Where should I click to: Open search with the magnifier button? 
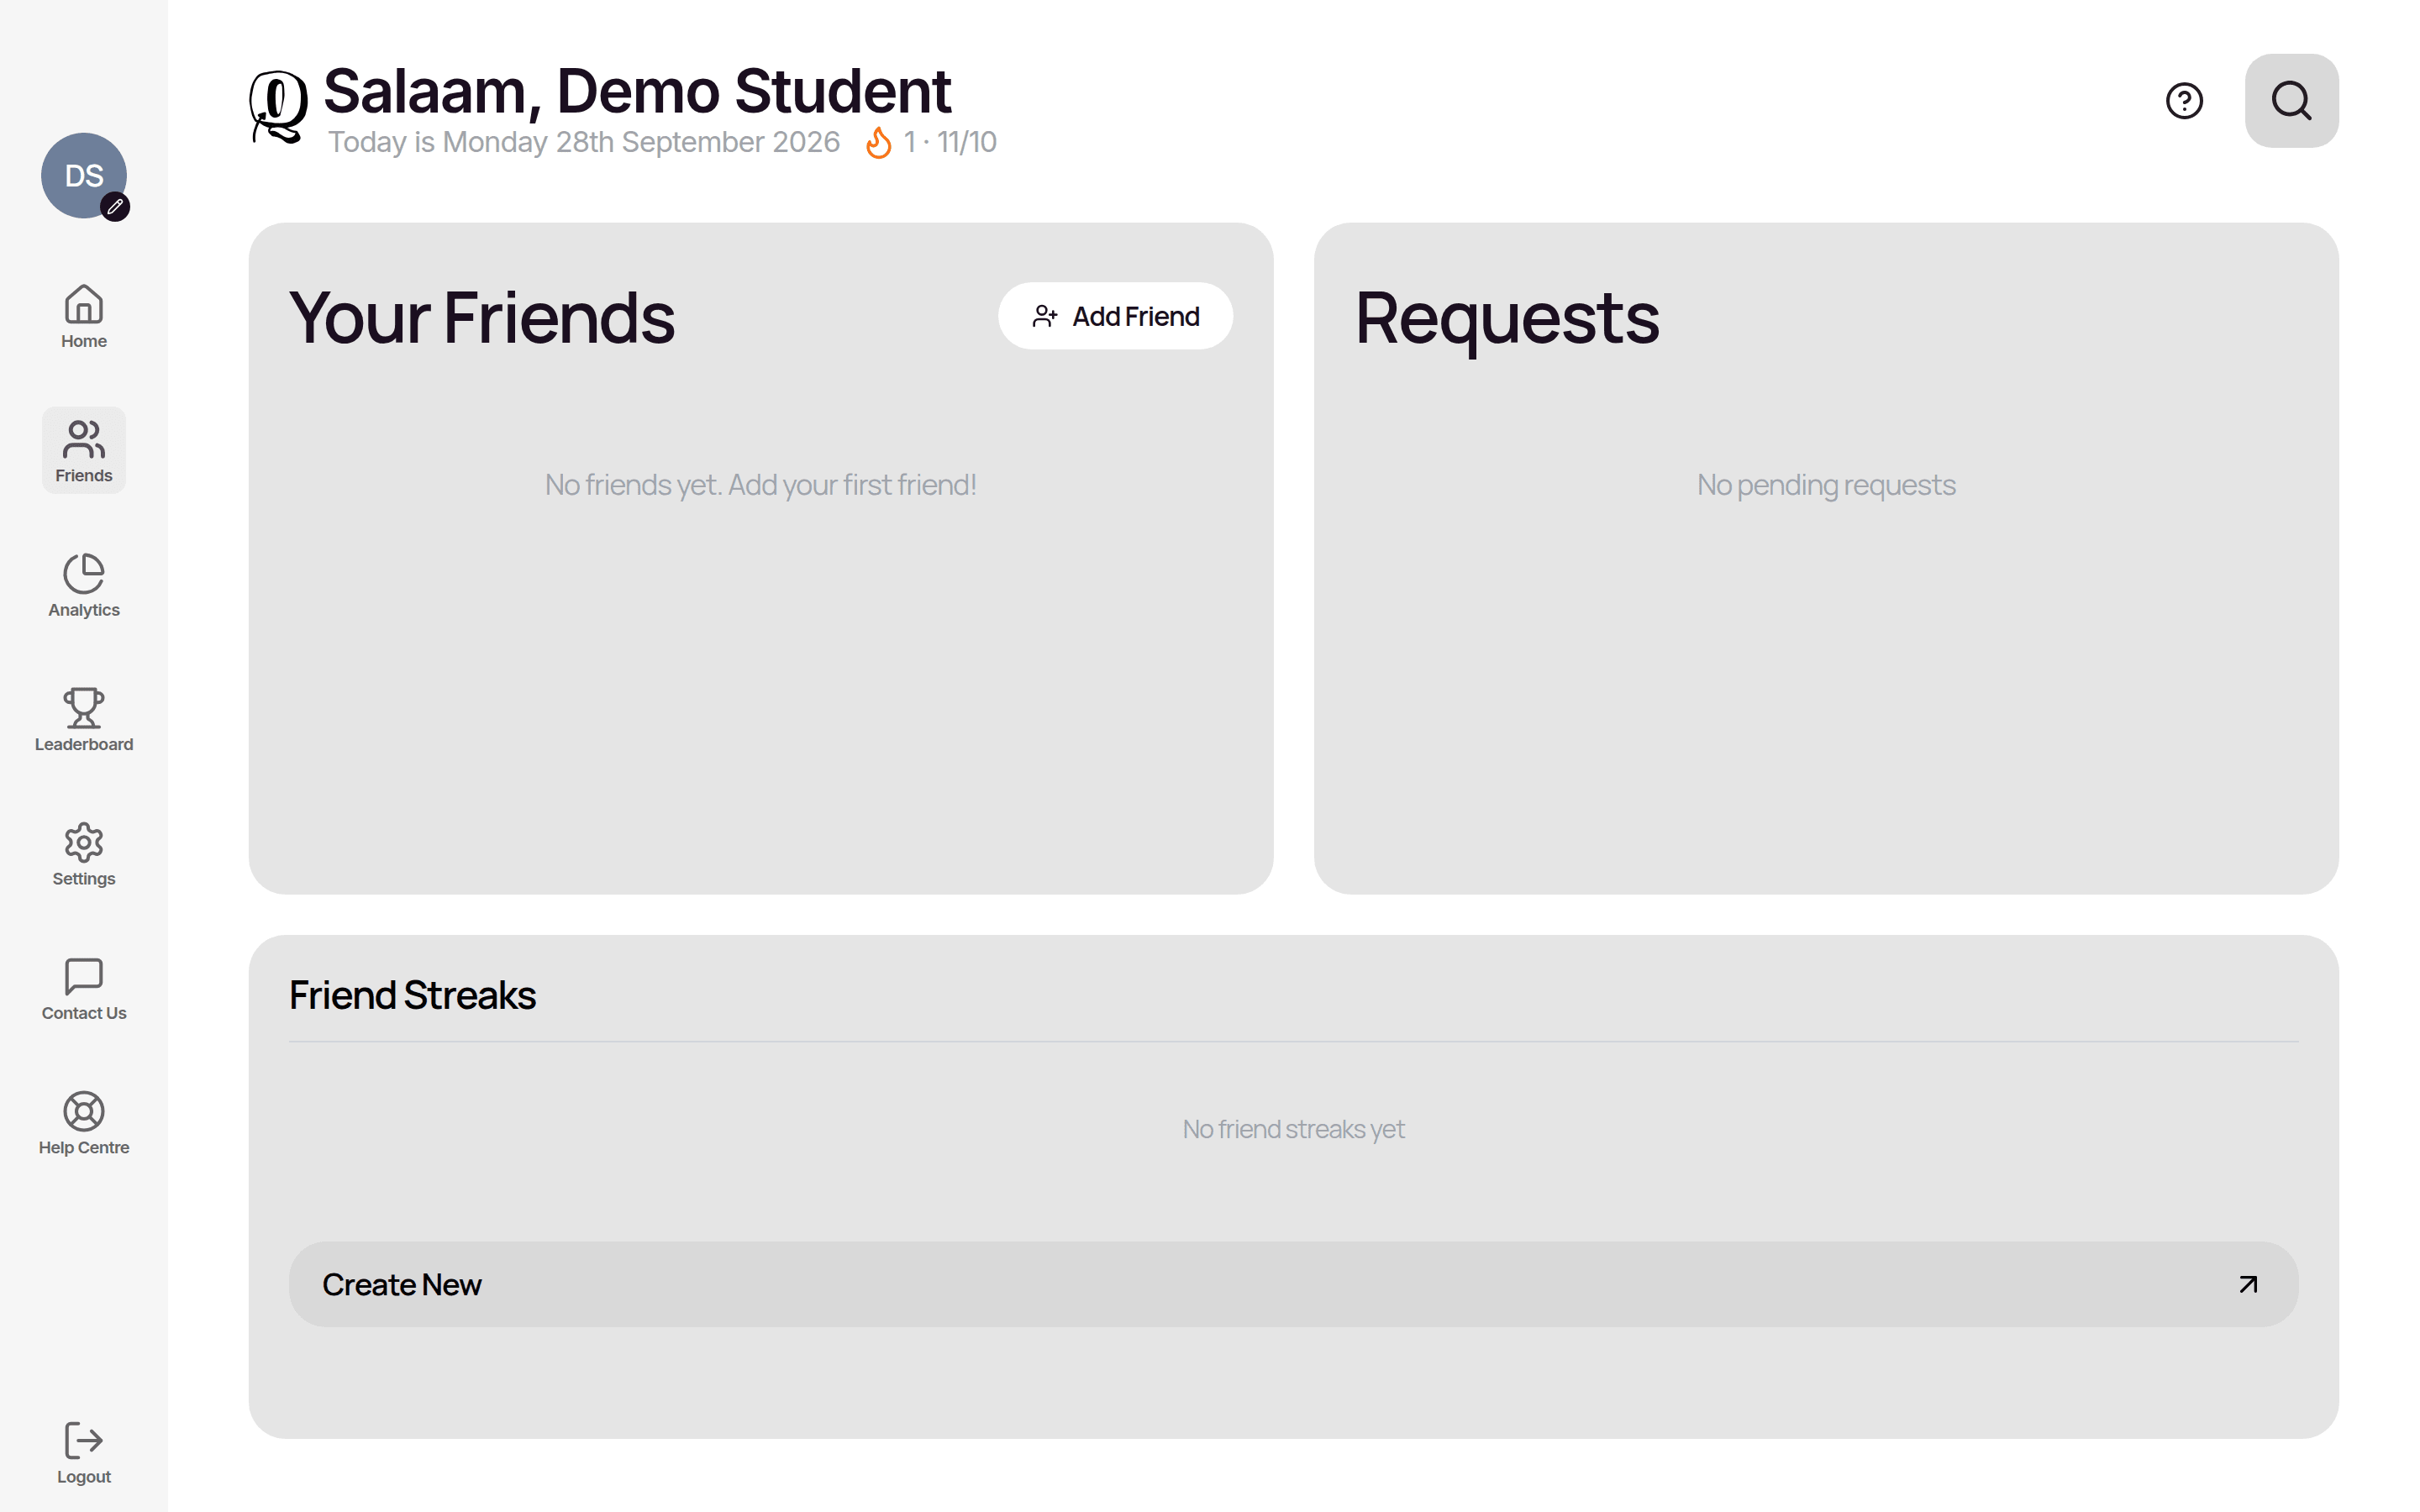(x=2291, y=101)
